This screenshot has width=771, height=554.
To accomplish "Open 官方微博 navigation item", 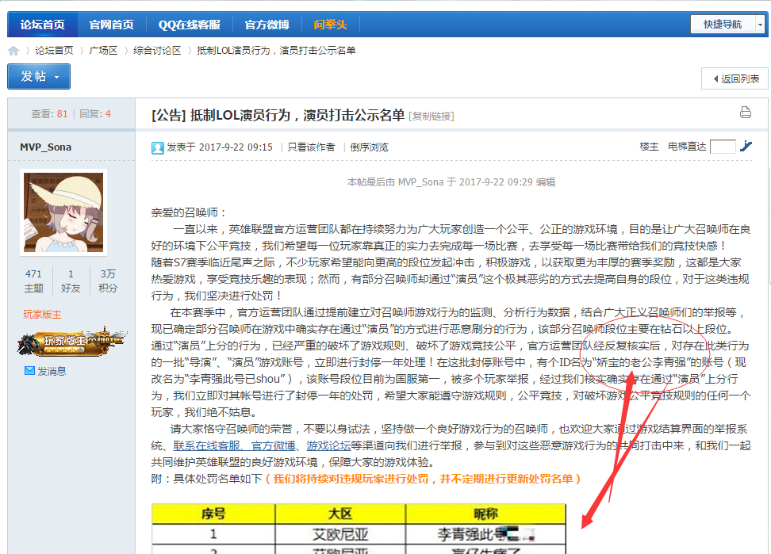I will pyautogui.click(x=267, y=25).
